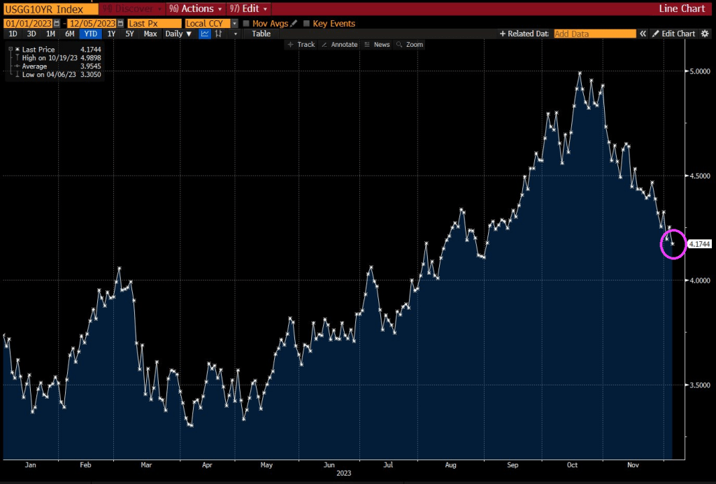The height and width of the screenshot is (484, 716).
Task: Click the double-chevron collapse icon
Action: point(643,34)
